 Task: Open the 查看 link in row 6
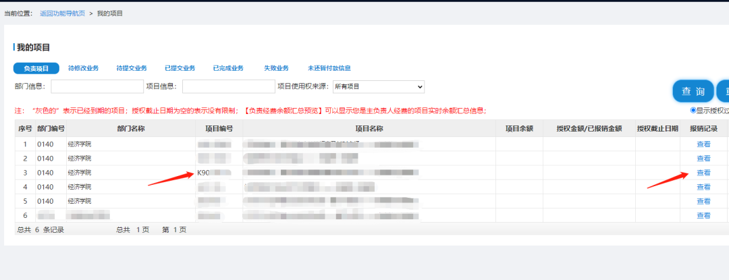[703, 215]
